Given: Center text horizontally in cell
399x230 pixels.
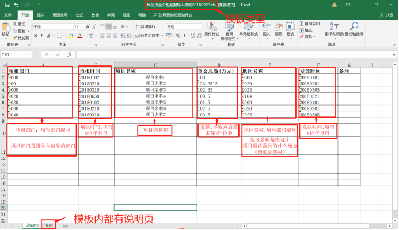Looking at the screenshot, I should click(109, 36).
